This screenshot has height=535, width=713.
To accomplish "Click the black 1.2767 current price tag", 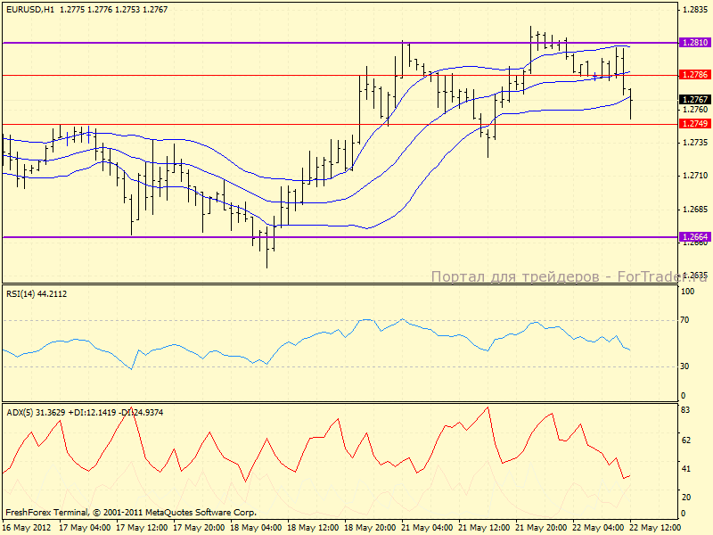I will point(694,99).
